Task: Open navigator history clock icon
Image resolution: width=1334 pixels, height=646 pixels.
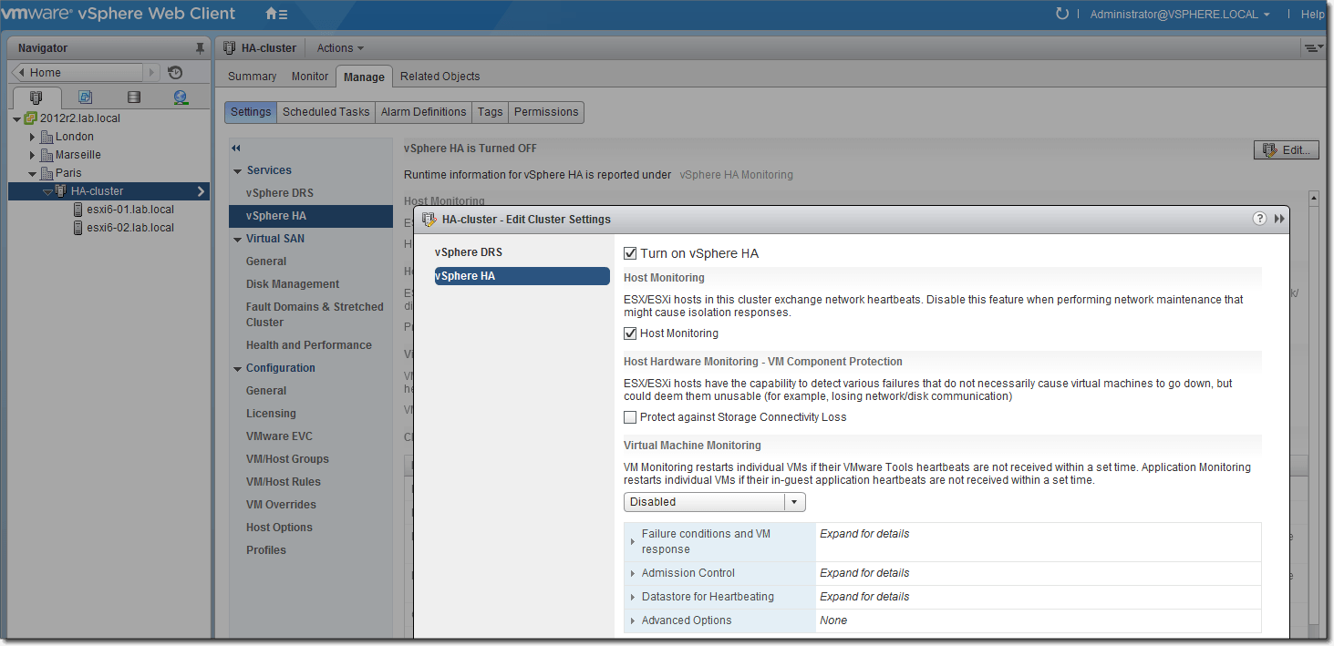Action: click(175, 73)
